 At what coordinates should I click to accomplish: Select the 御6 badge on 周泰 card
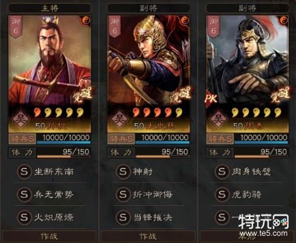tap(213, 26)
